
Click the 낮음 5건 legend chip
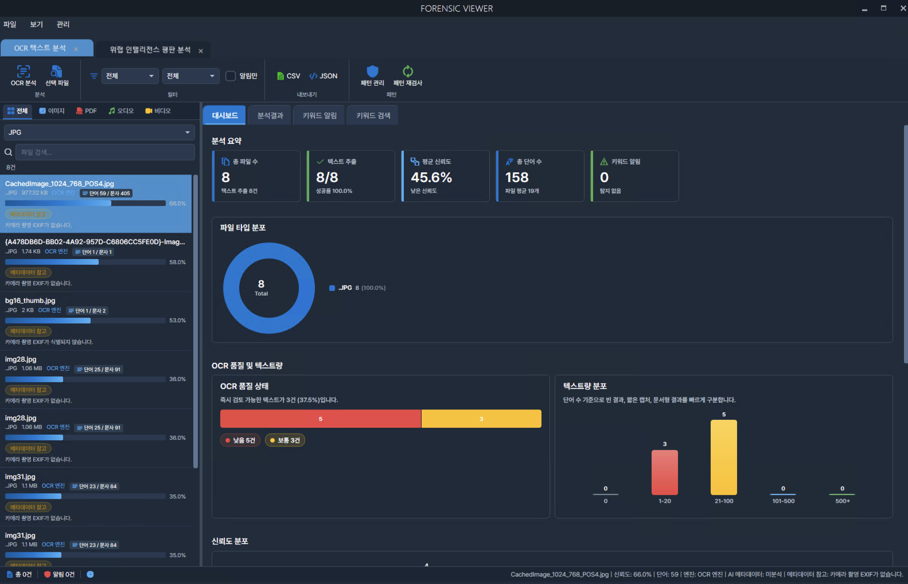[240, 440]
